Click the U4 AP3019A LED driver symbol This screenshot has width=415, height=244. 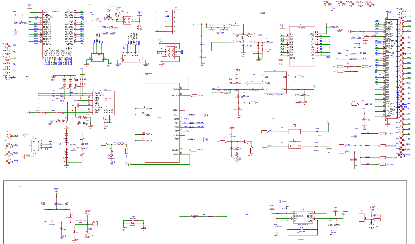click(244, 40)
